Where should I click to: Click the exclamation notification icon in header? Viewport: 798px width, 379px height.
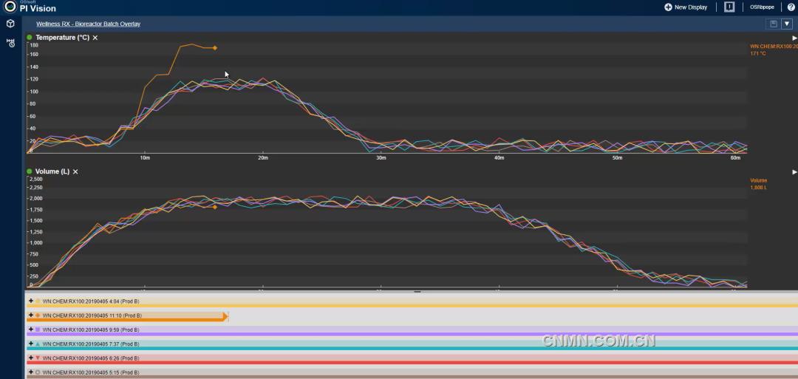[729, 7]
